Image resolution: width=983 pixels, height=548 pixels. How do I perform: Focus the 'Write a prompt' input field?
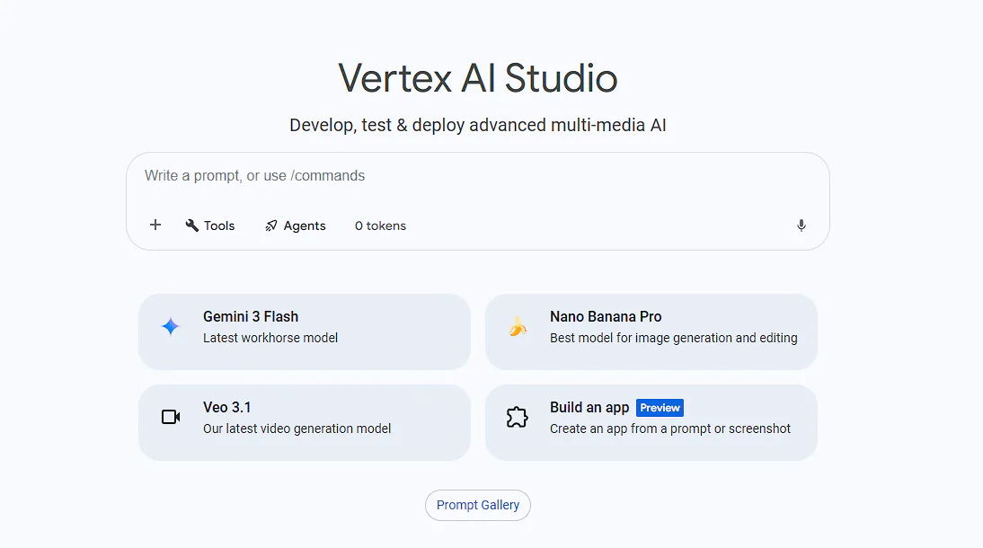coord(359,175)
